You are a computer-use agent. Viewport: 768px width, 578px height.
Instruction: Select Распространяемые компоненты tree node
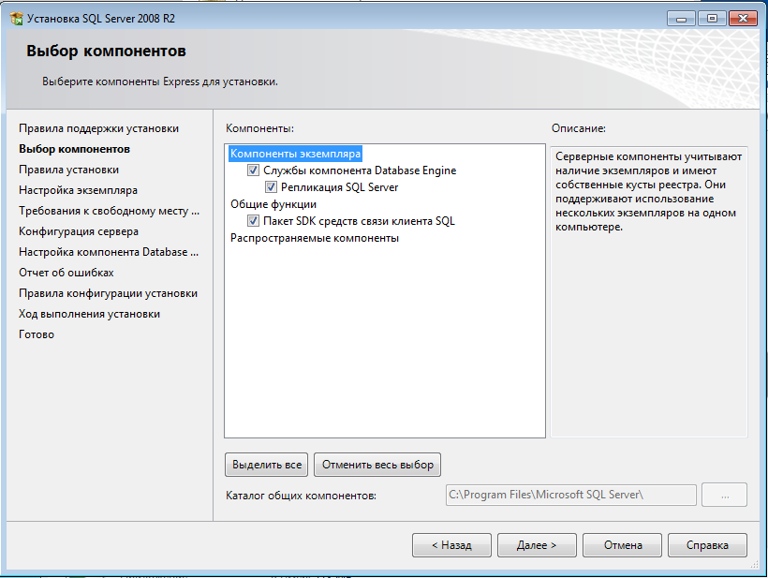point(315,238)
